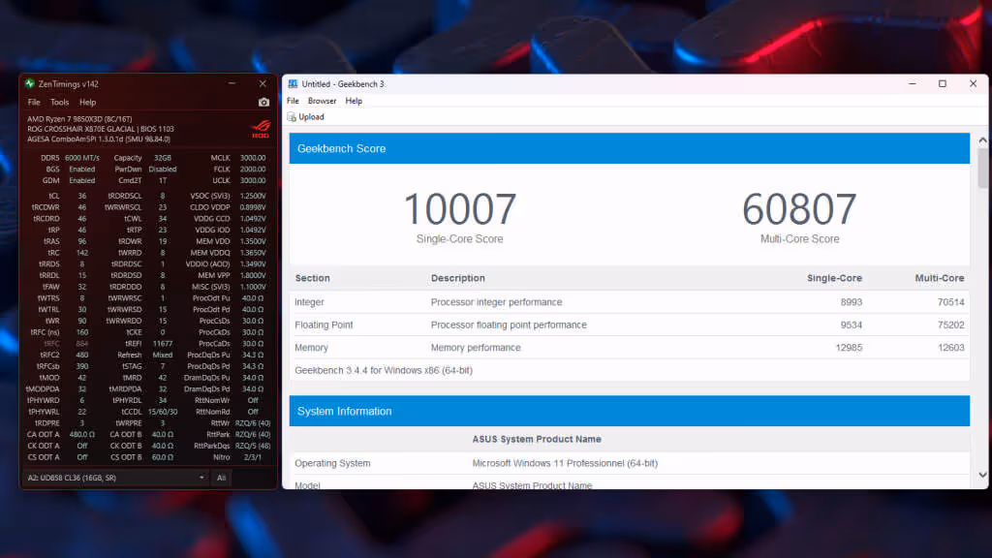Click 'AGESA ComboAm5PI 1.3.0.1d' line
This screenshot has width=992, height=558.
click(x=99, y=139)
